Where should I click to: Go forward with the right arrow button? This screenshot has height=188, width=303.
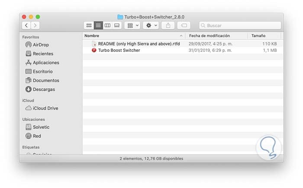point(35,25)
